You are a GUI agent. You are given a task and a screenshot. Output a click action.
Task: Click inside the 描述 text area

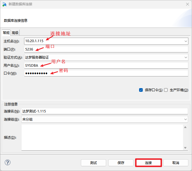coord(102,138)
